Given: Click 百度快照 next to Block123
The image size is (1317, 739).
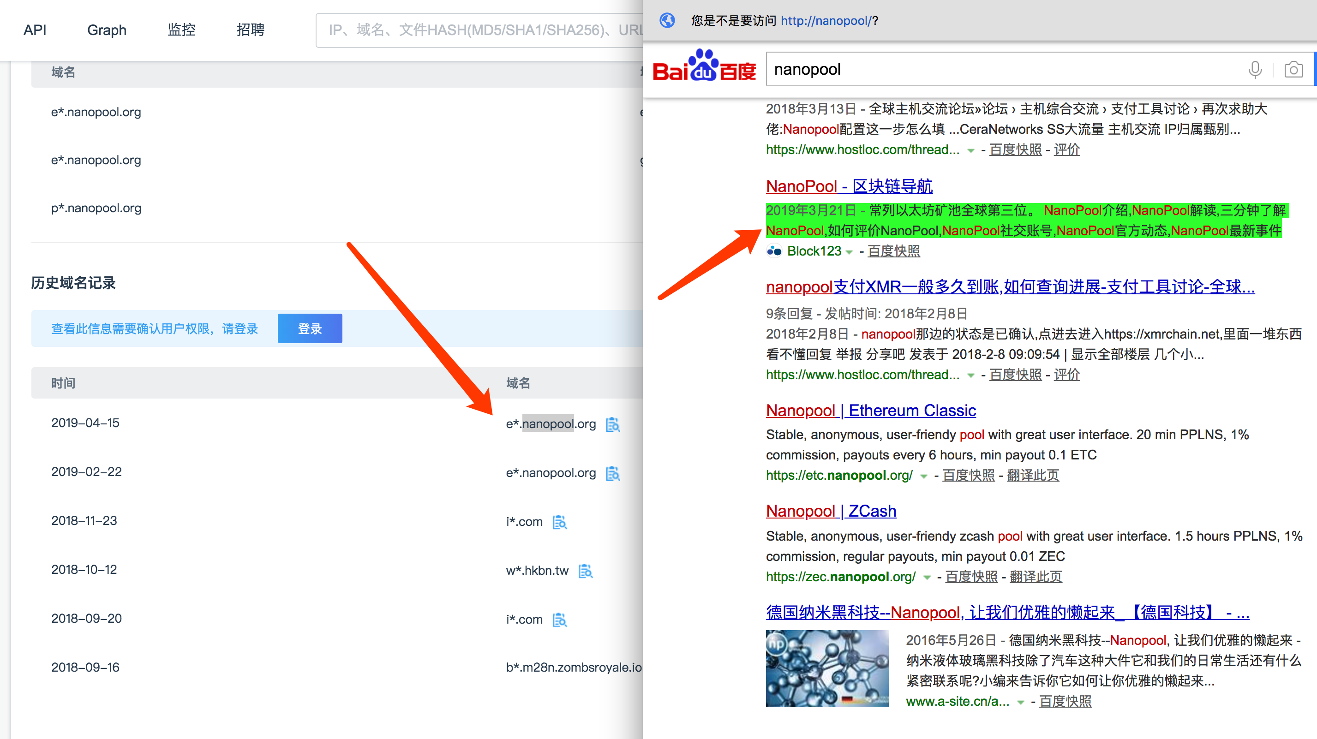Looking at the screenshot, I should click(894, 251).
